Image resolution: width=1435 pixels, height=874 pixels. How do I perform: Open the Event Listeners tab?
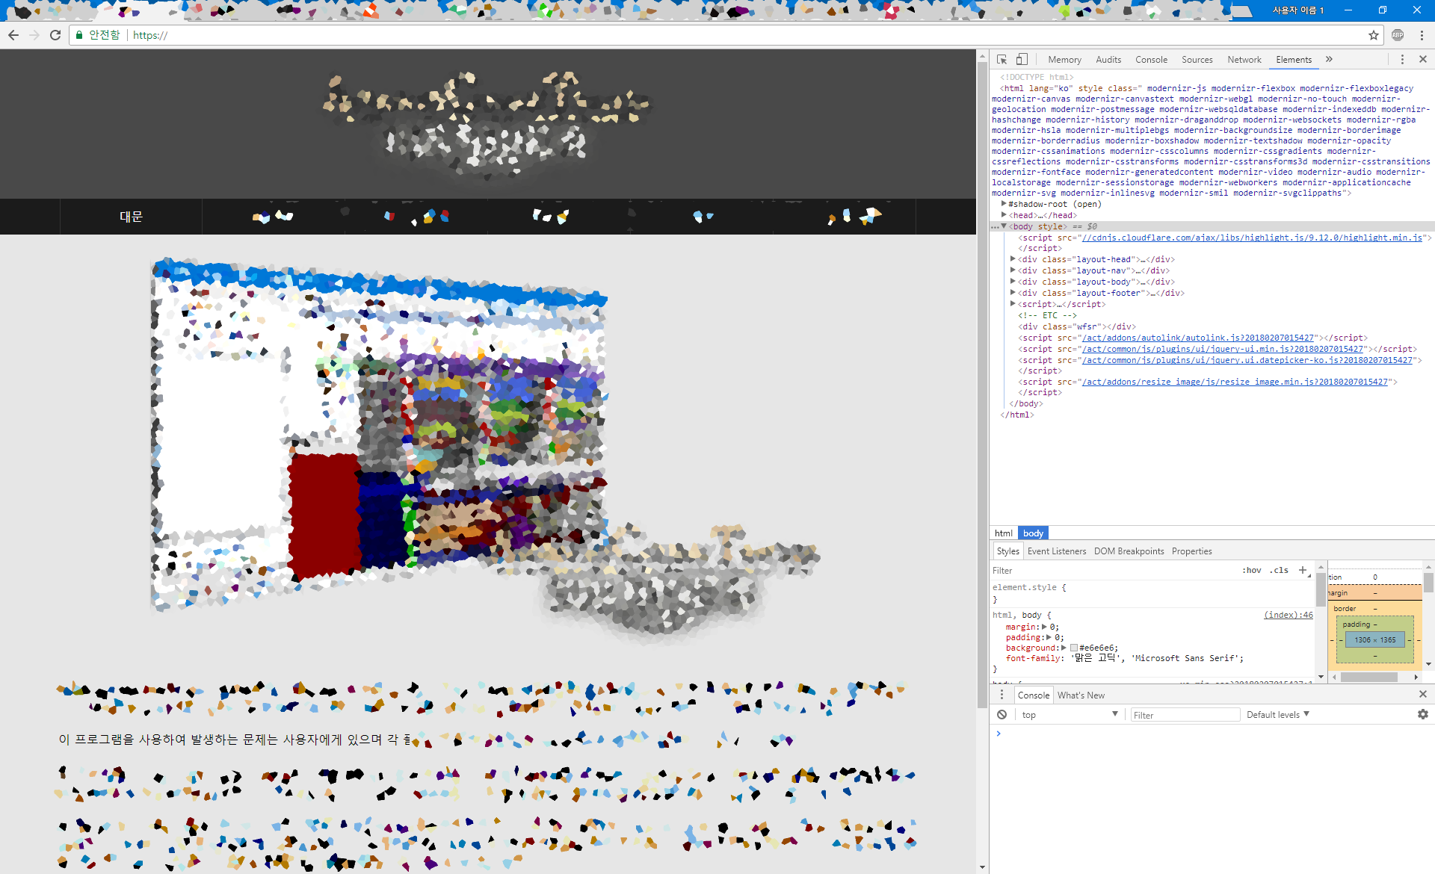point(1056,551)
